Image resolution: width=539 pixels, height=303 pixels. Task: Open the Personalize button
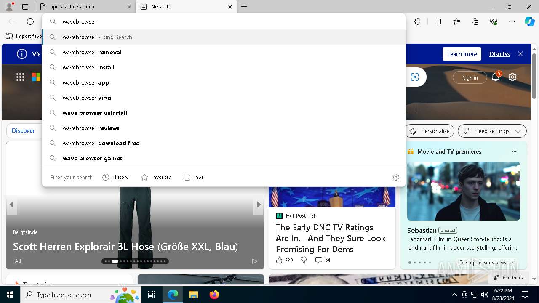pos(430,131)
